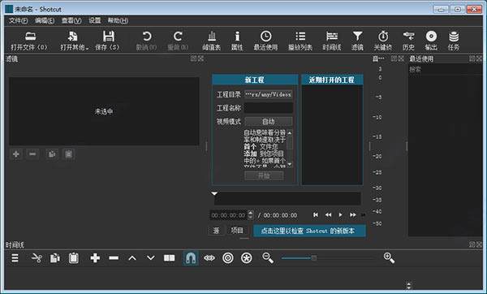This screenshot has height=294, width=487.
Task: Skip to the start of the clip
Action: click(x=316, y=214)
